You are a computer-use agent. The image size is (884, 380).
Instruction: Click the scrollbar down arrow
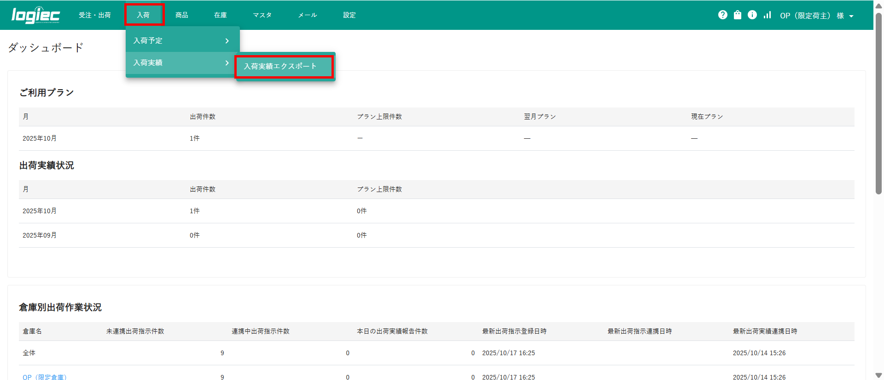pyautogui.click(x=878, y=375)
